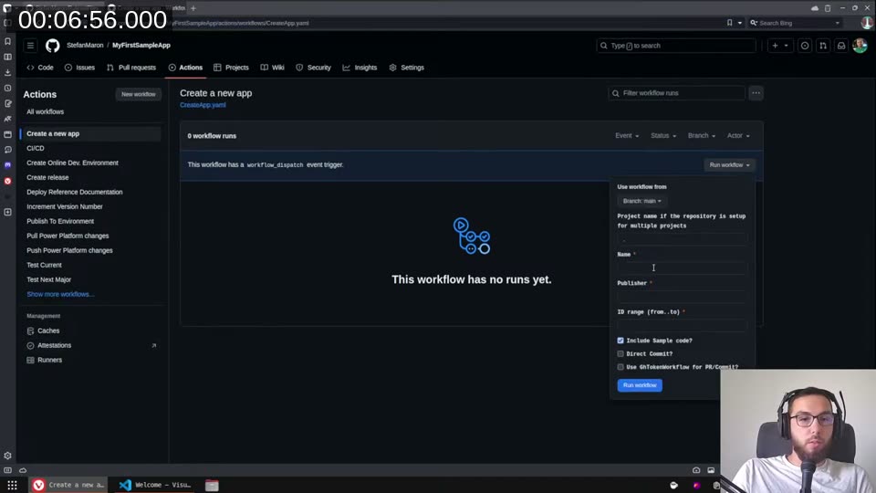The height and width of the screenshot is (493, 876).
Task: Open the browser sidebar Vivaldi red icon
Action: pos(8,181)
